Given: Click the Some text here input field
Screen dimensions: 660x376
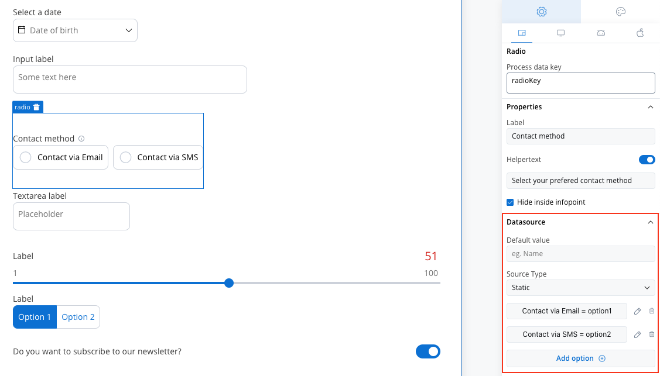Looking at the screenshot, I should (x=130, y=80).
